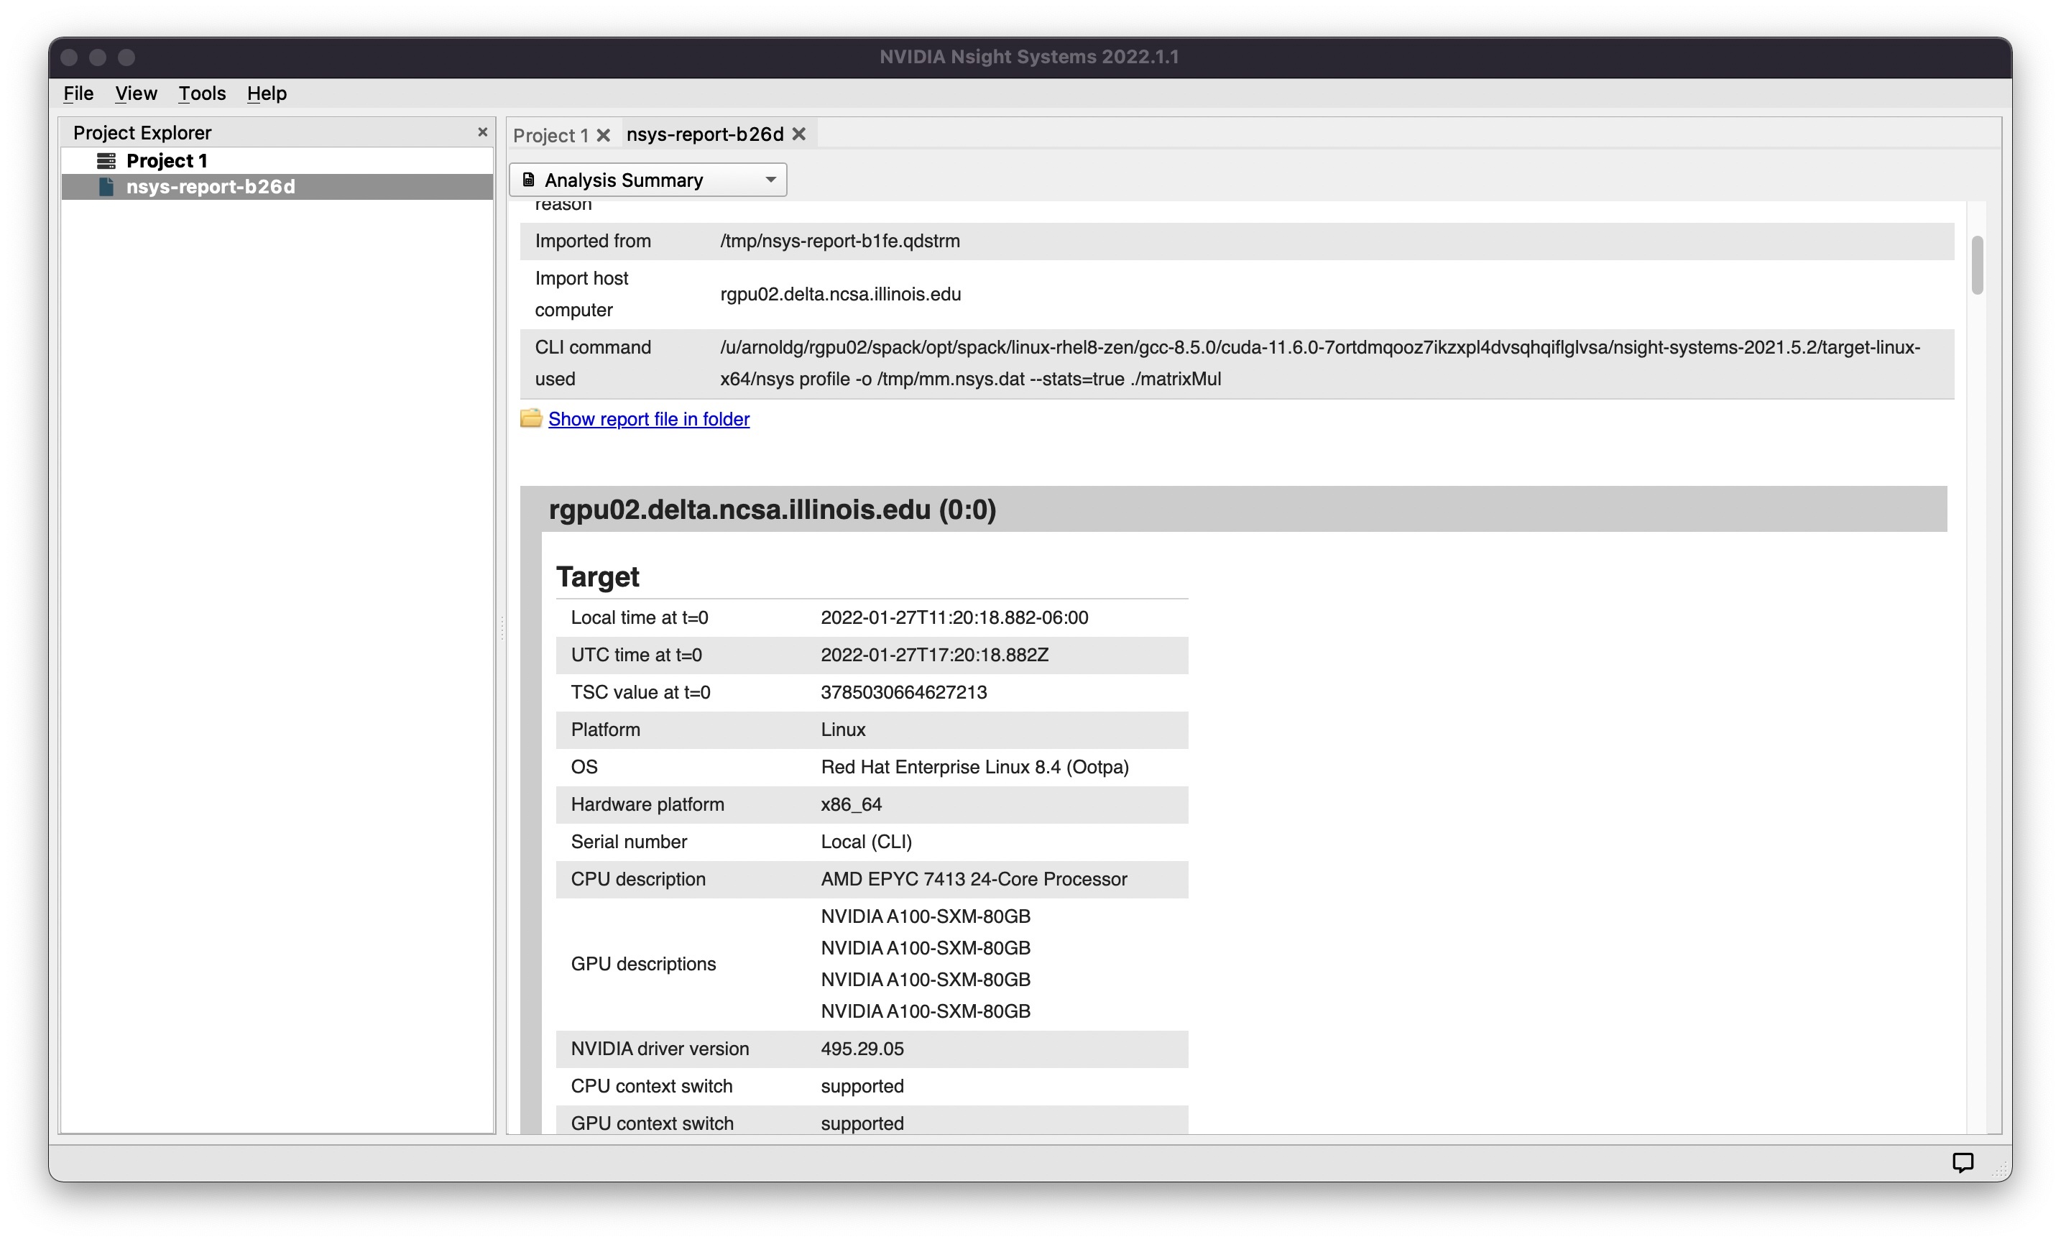The width and height of the screenshot is (2061, 1242).
Task: Click the window resize grip corner
Action: tap(1999, 1170)
